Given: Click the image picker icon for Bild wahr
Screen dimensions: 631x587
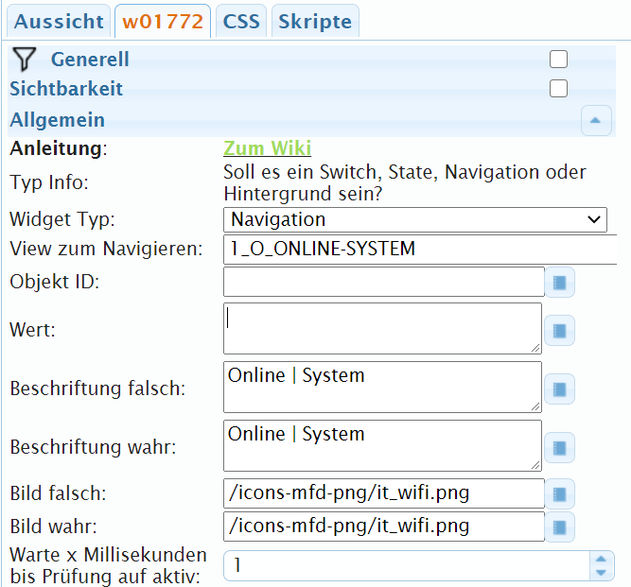Looking at the screenshot, I should point(559,526).
